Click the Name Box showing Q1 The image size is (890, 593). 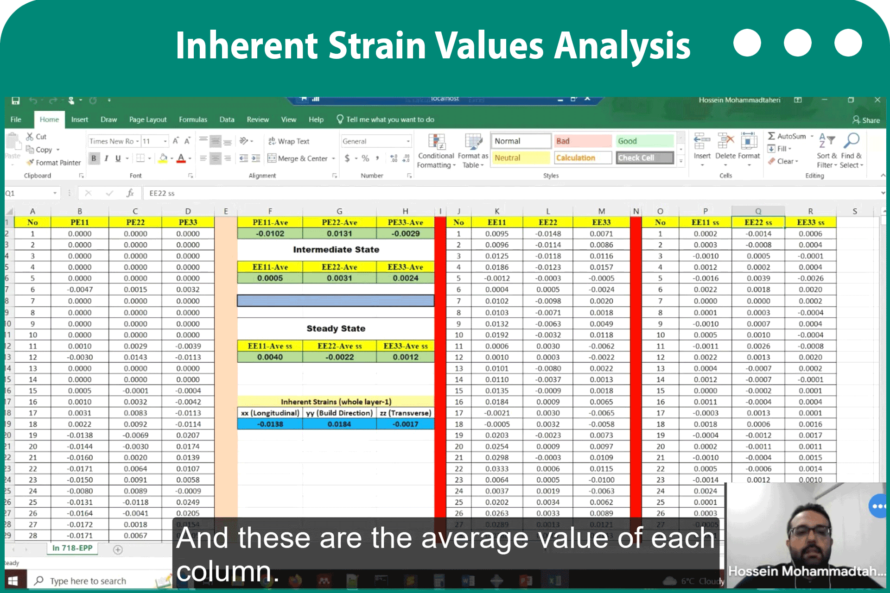pos(32,193)
